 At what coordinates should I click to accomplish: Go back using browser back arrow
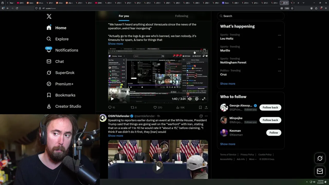(x=8, y=8)
